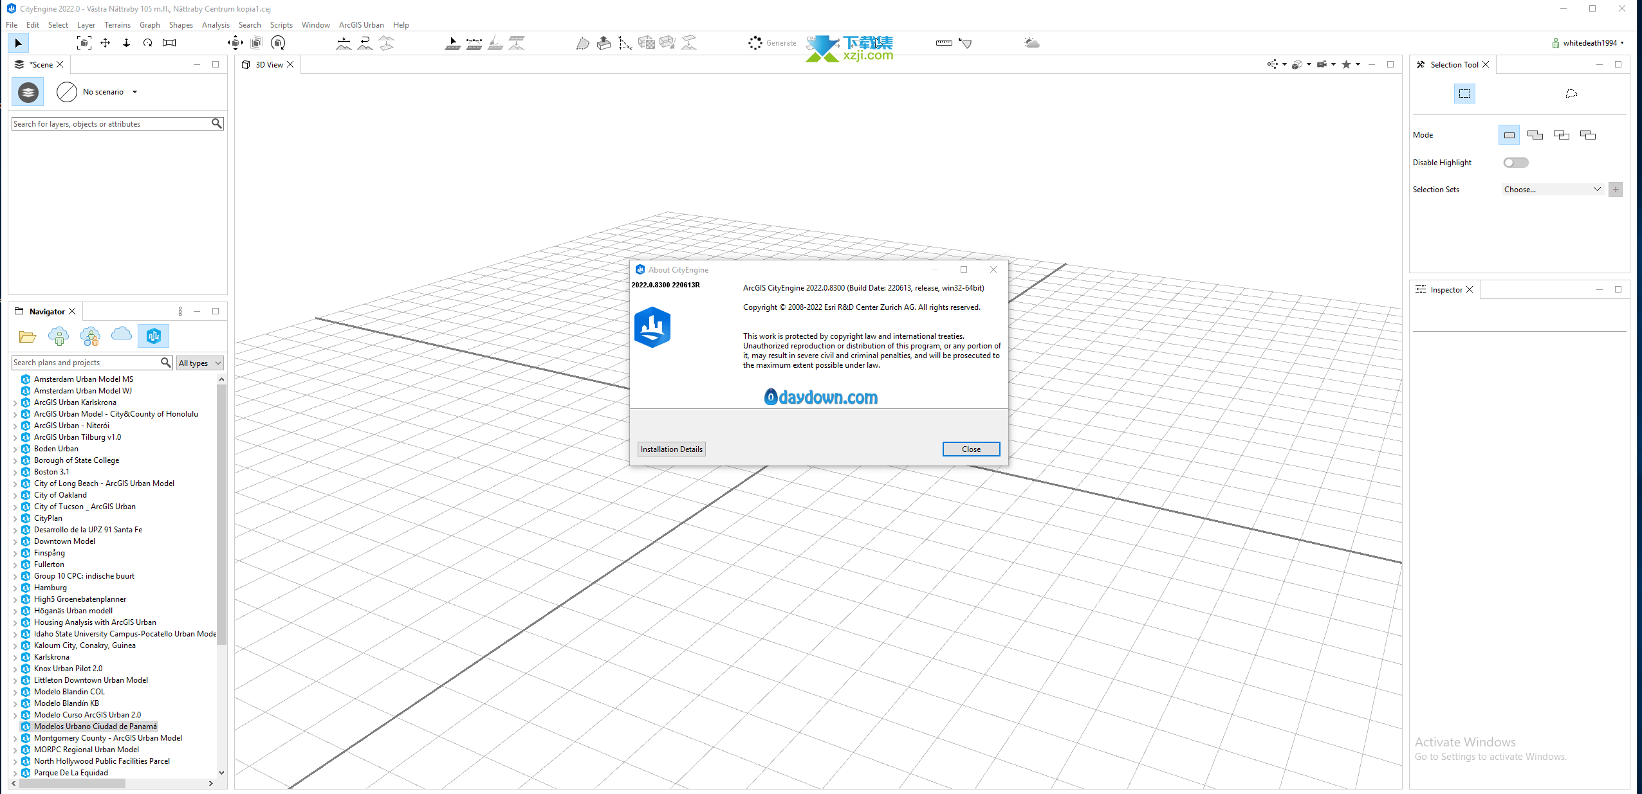Viewport: 1642px width, 794px height.
Task: Click the Measure distance ruler tool
Action: [944, 43]
